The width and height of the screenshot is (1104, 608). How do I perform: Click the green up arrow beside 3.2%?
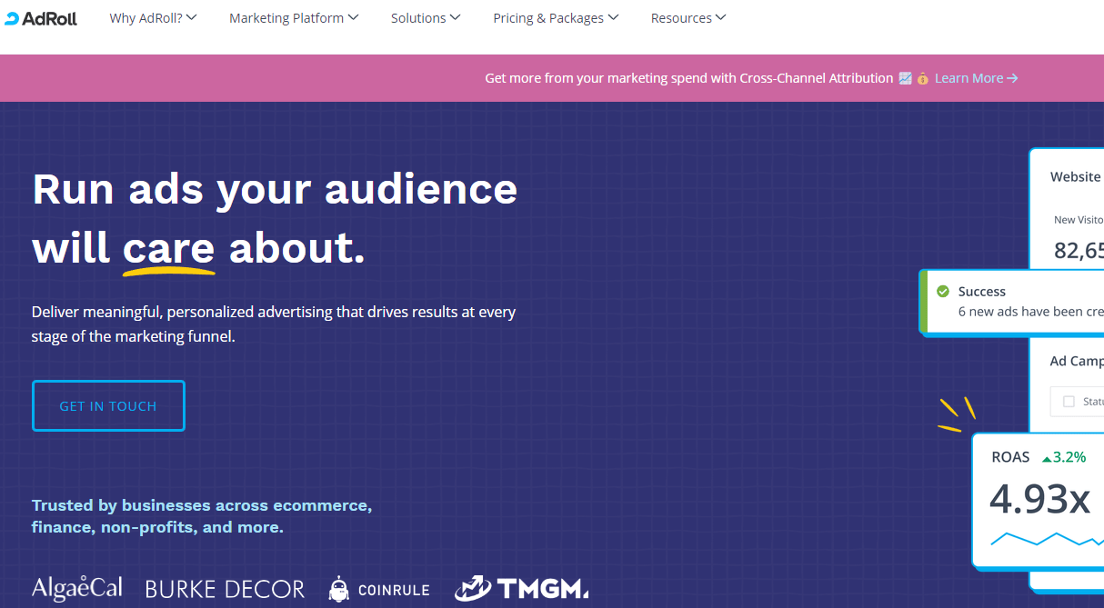1047,457
